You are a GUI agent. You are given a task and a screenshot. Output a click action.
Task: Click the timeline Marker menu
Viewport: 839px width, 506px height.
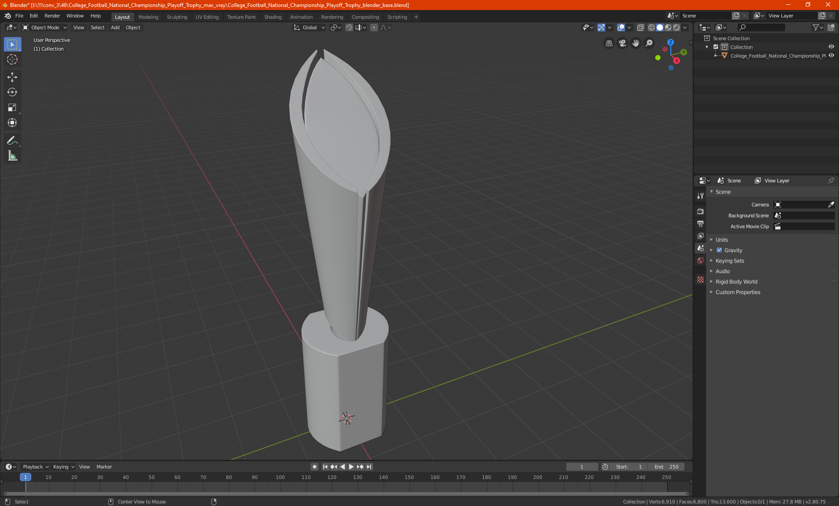point(104,467)
